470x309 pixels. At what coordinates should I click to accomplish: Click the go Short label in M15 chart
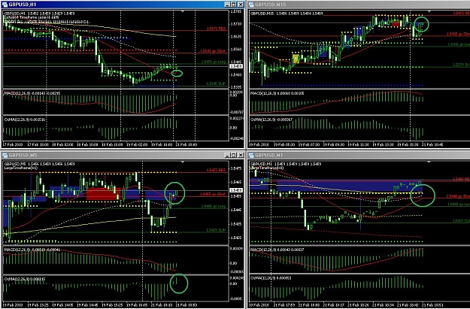click(458, 34)
